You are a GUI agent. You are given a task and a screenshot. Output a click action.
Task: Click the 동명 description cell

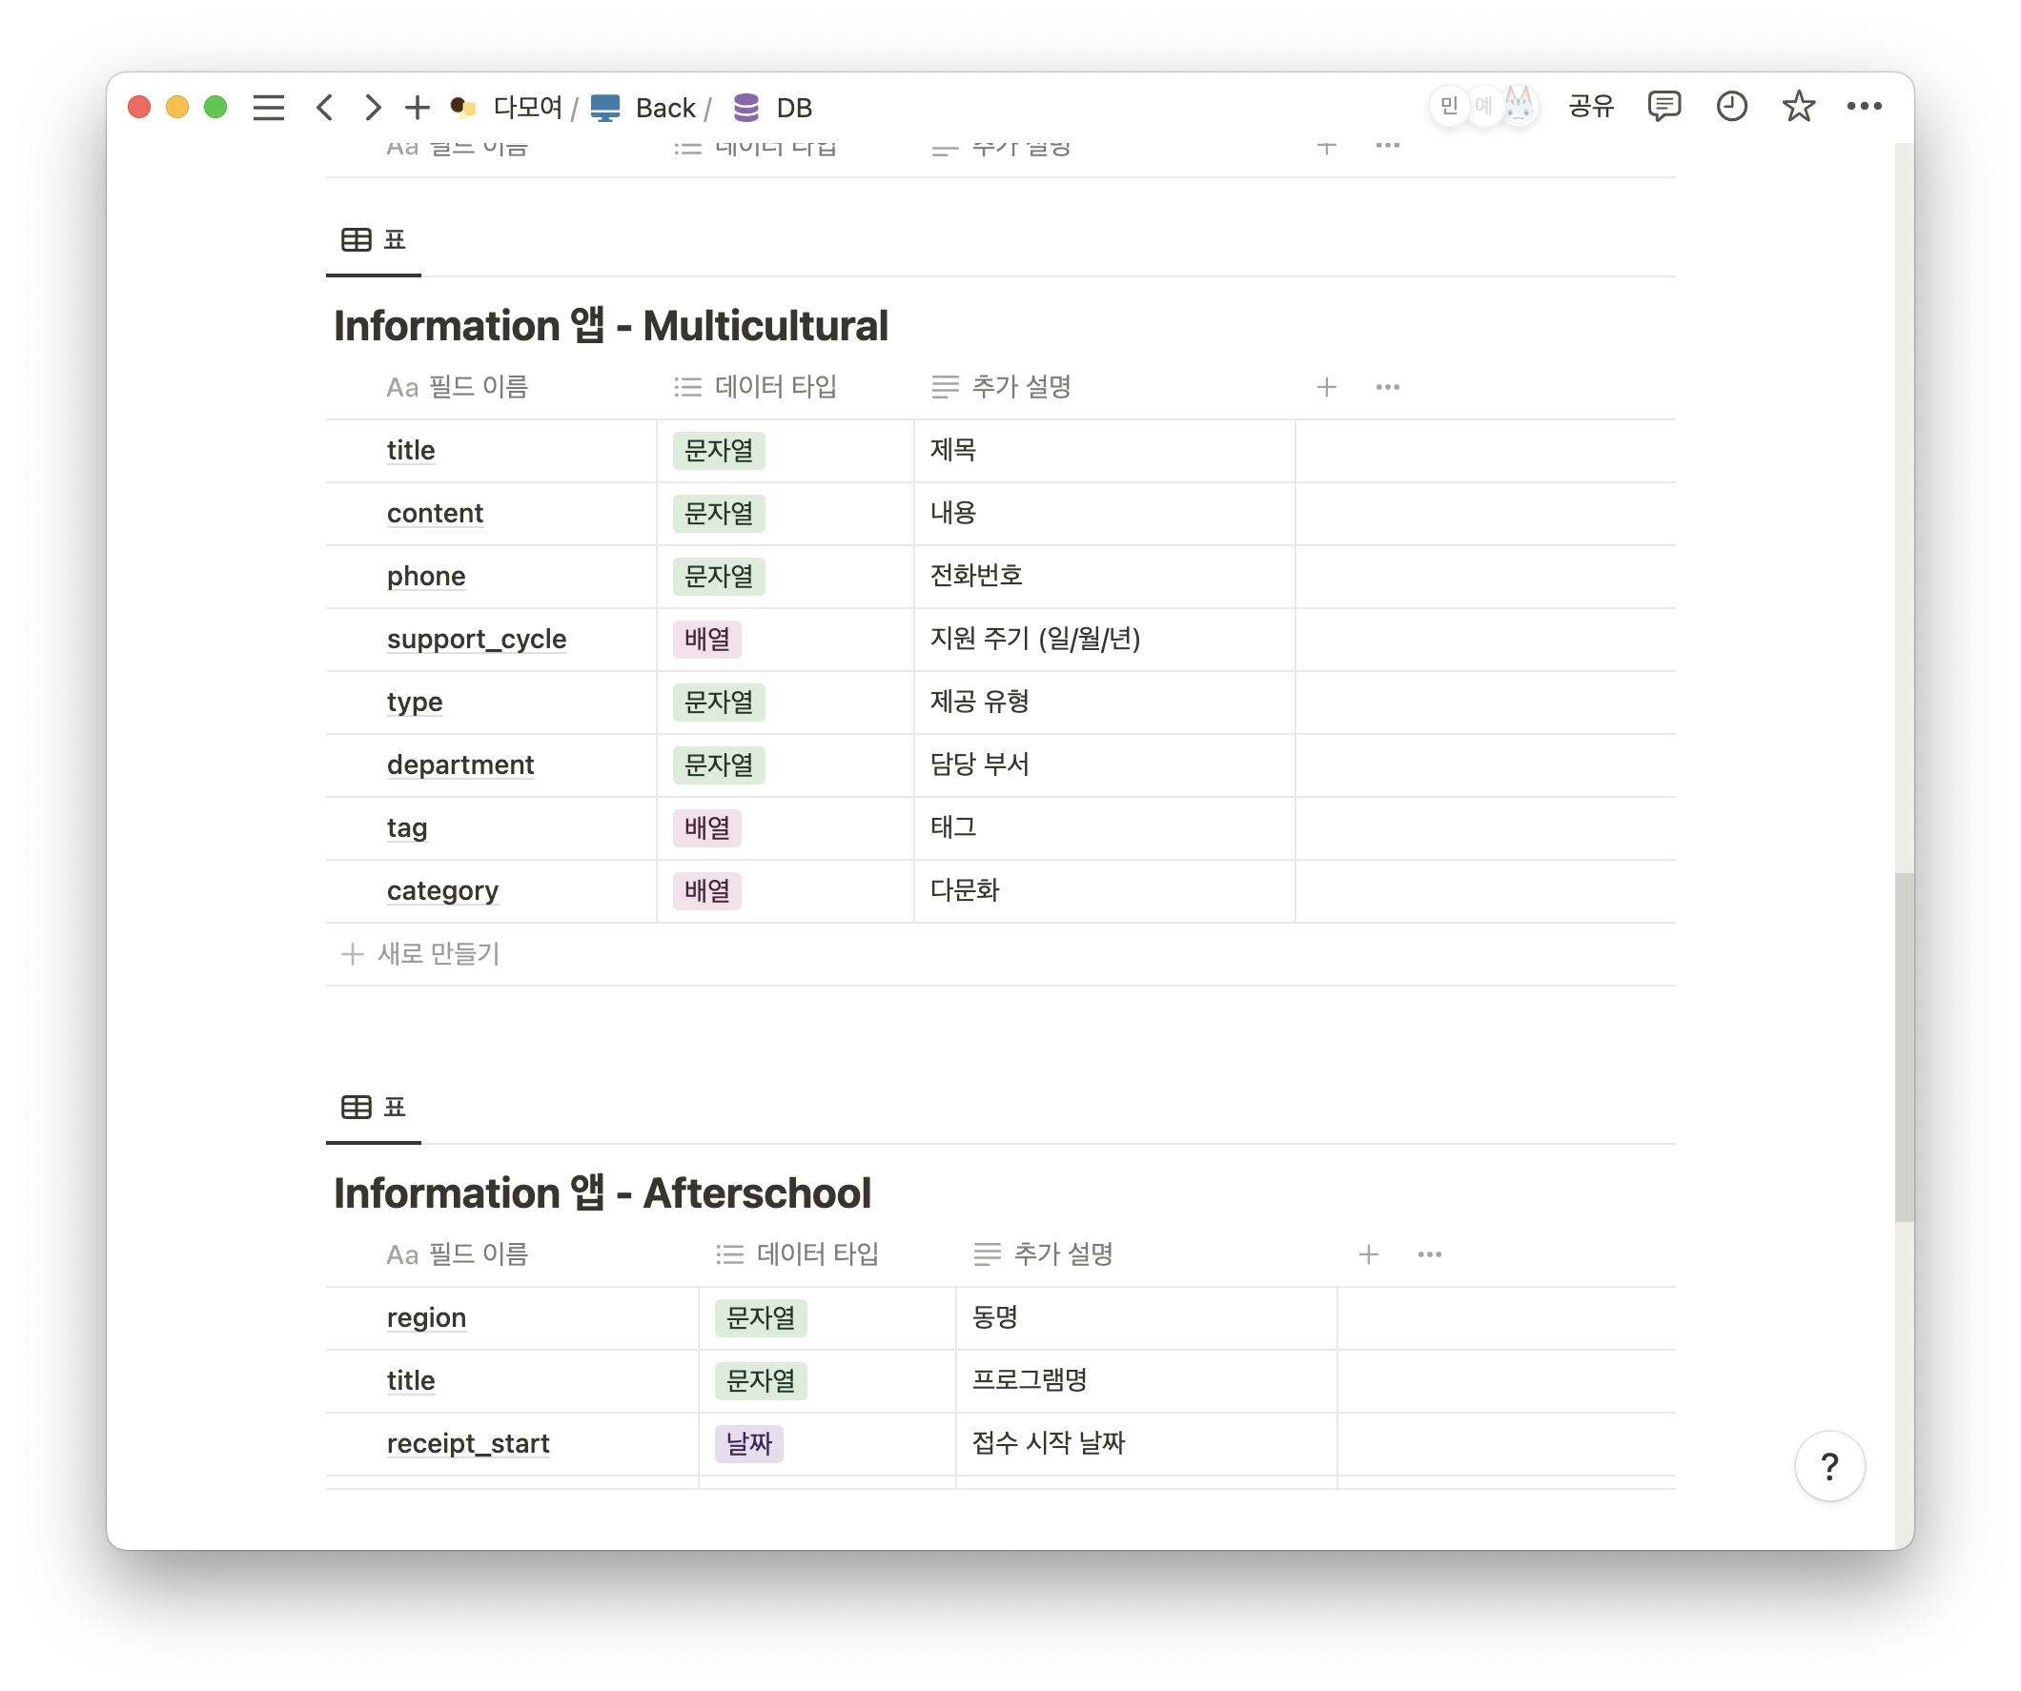(1147, 1317)
